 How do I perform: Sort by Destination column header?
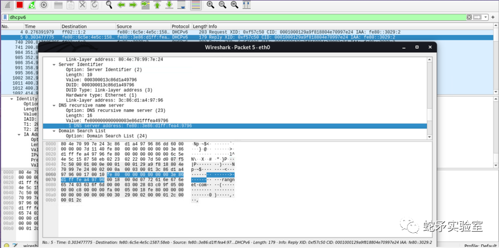(88, 26)
